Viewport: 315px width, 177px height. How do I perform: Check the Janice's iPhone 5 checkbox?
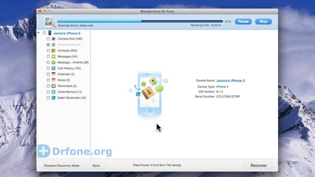coord(44,33)
